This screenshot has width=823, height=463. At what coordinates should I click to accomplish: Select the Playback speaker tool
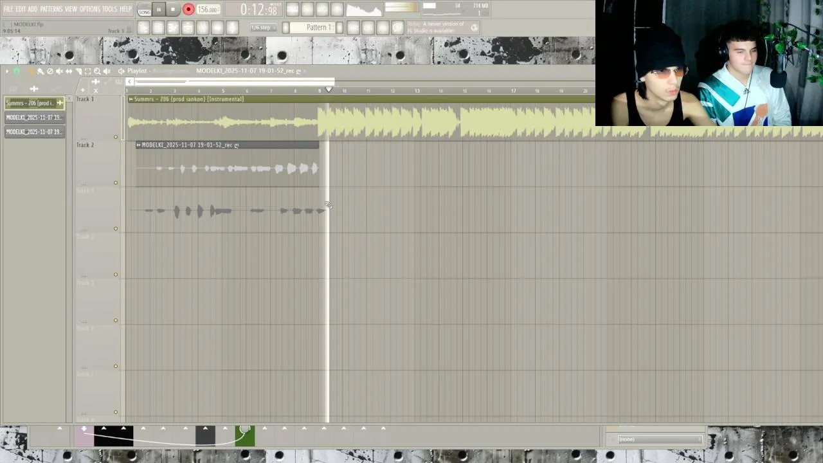(x=106, y=71)
